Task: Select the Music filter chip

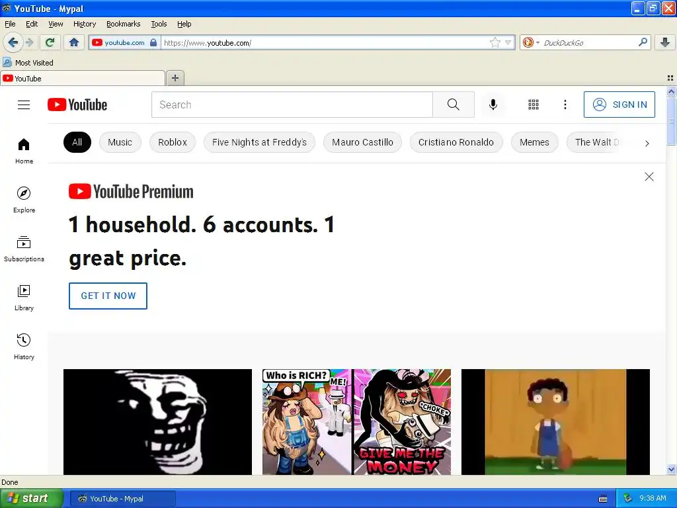Action: (x=120, y=142)
